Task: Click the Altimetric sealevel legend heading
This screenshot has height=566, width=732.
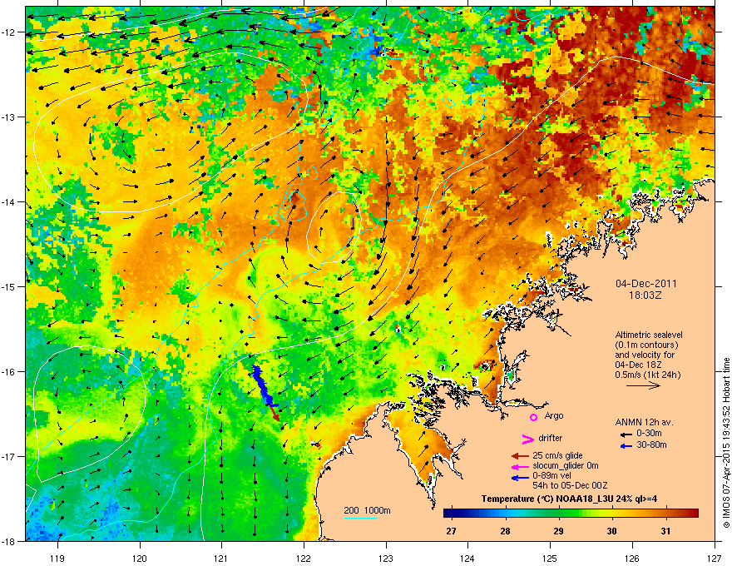Action: [x=649, y=335]
